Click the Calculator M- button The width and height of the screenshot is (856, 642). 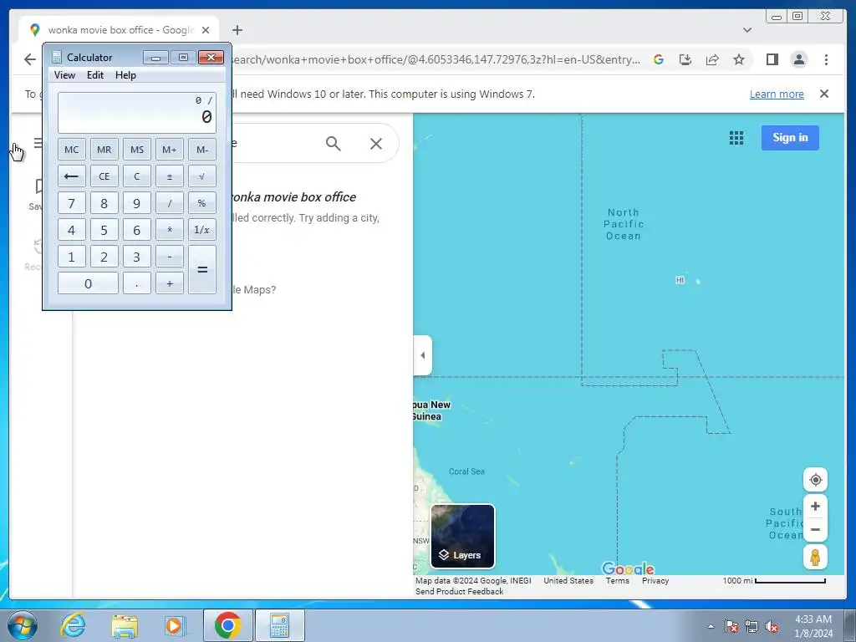[202, 150]
